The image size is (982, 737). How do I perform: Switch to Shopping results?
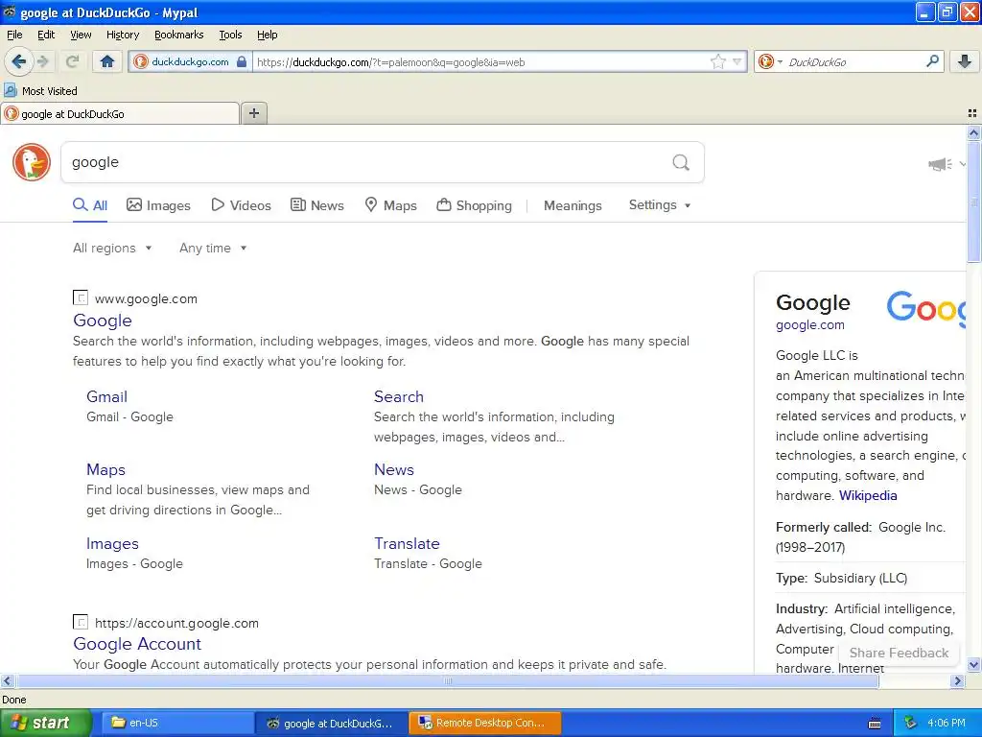click(474, 205)
